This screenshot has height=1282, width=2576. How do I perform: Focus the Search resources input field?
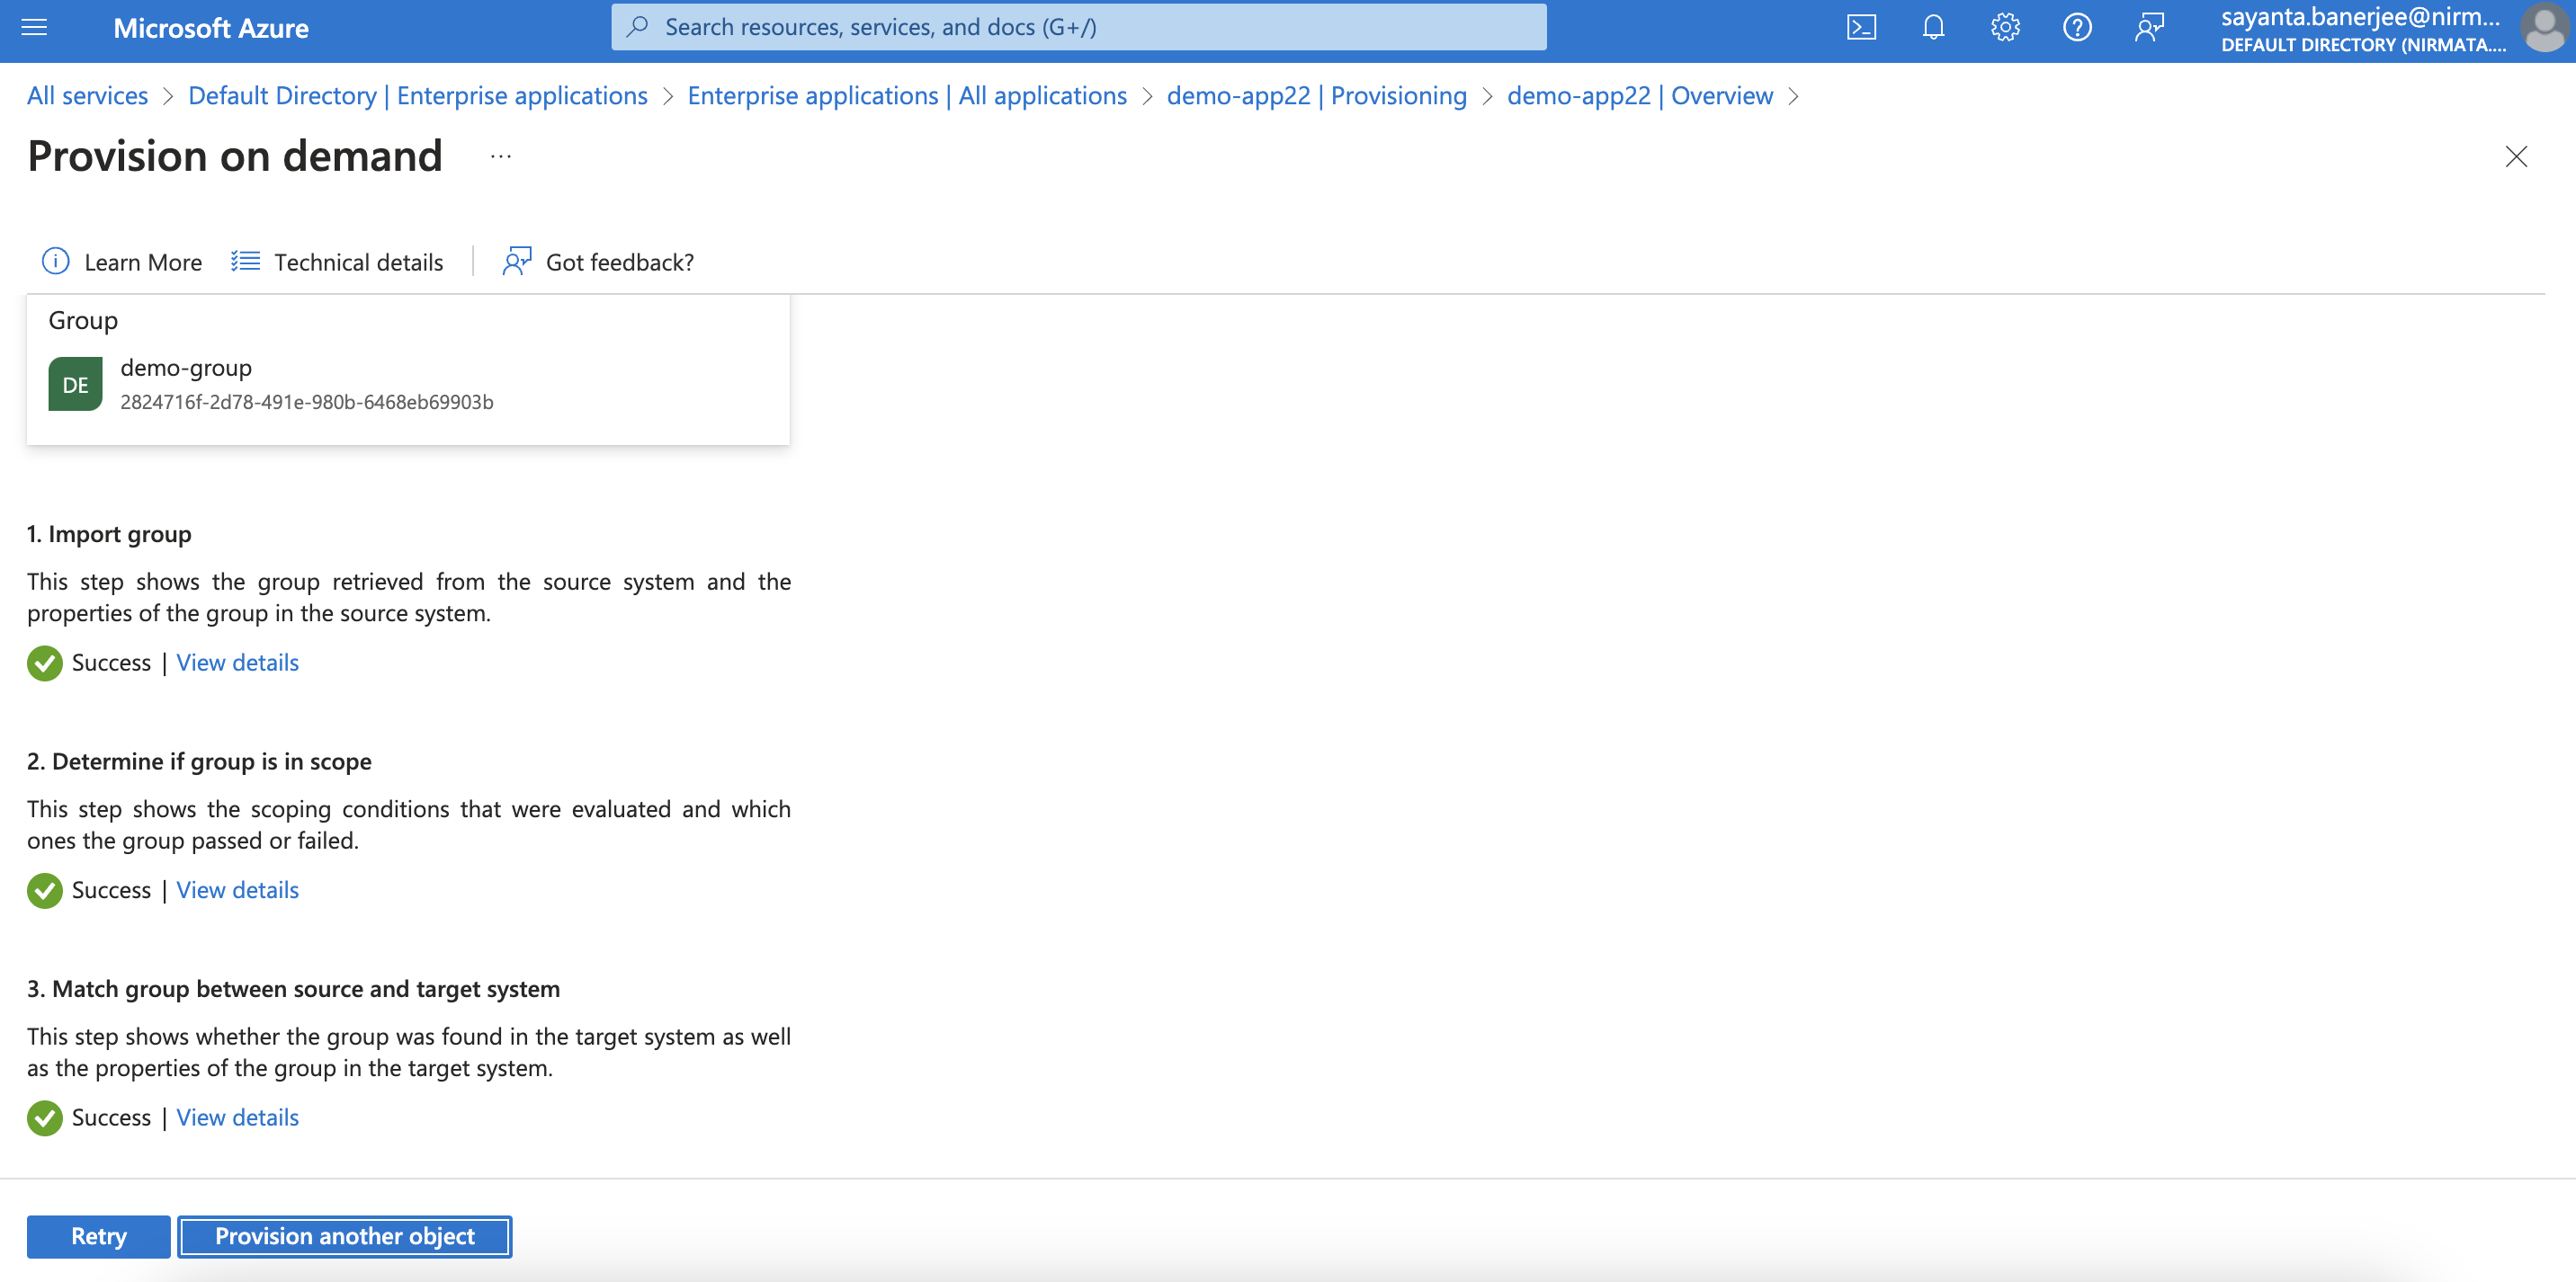(1079, 27)
